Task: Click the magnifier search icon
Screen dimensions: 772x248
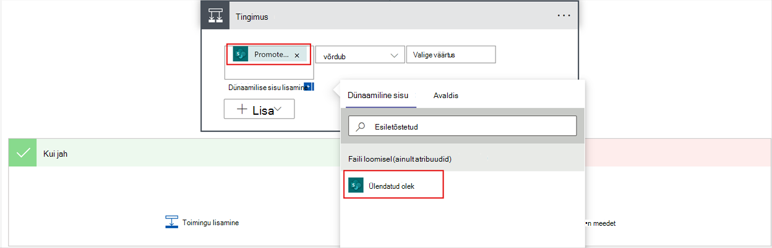Action: (x=361, y=126)
